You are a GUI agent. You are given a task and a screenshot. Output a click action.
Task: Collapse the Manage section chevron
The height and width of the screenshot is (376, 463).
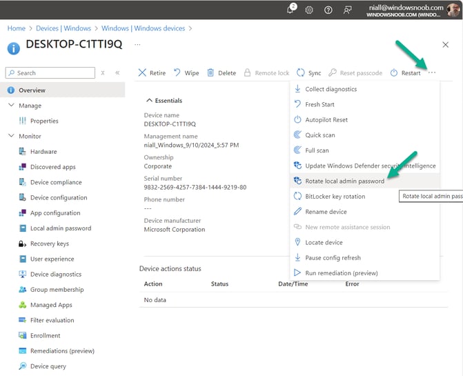click(11, 105)
